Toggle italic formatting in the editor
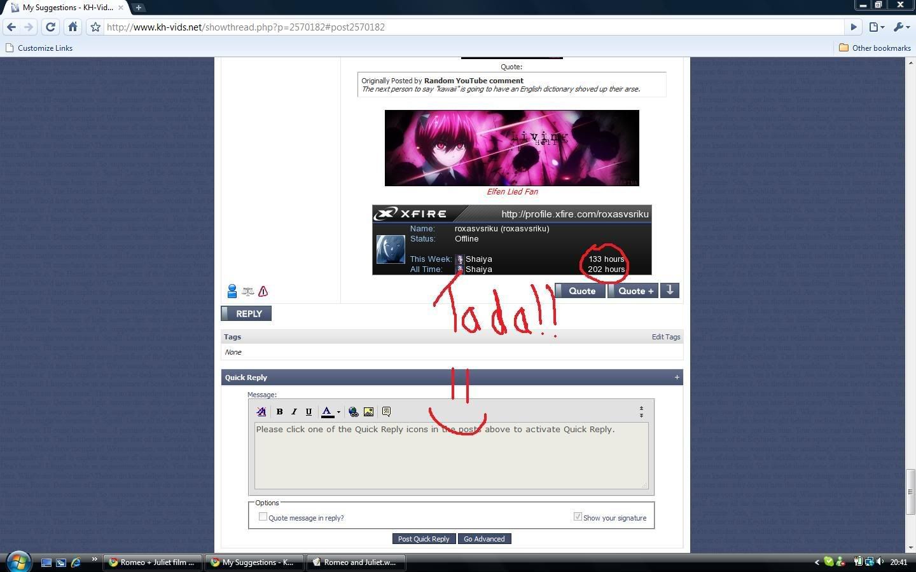 [294, 412]
